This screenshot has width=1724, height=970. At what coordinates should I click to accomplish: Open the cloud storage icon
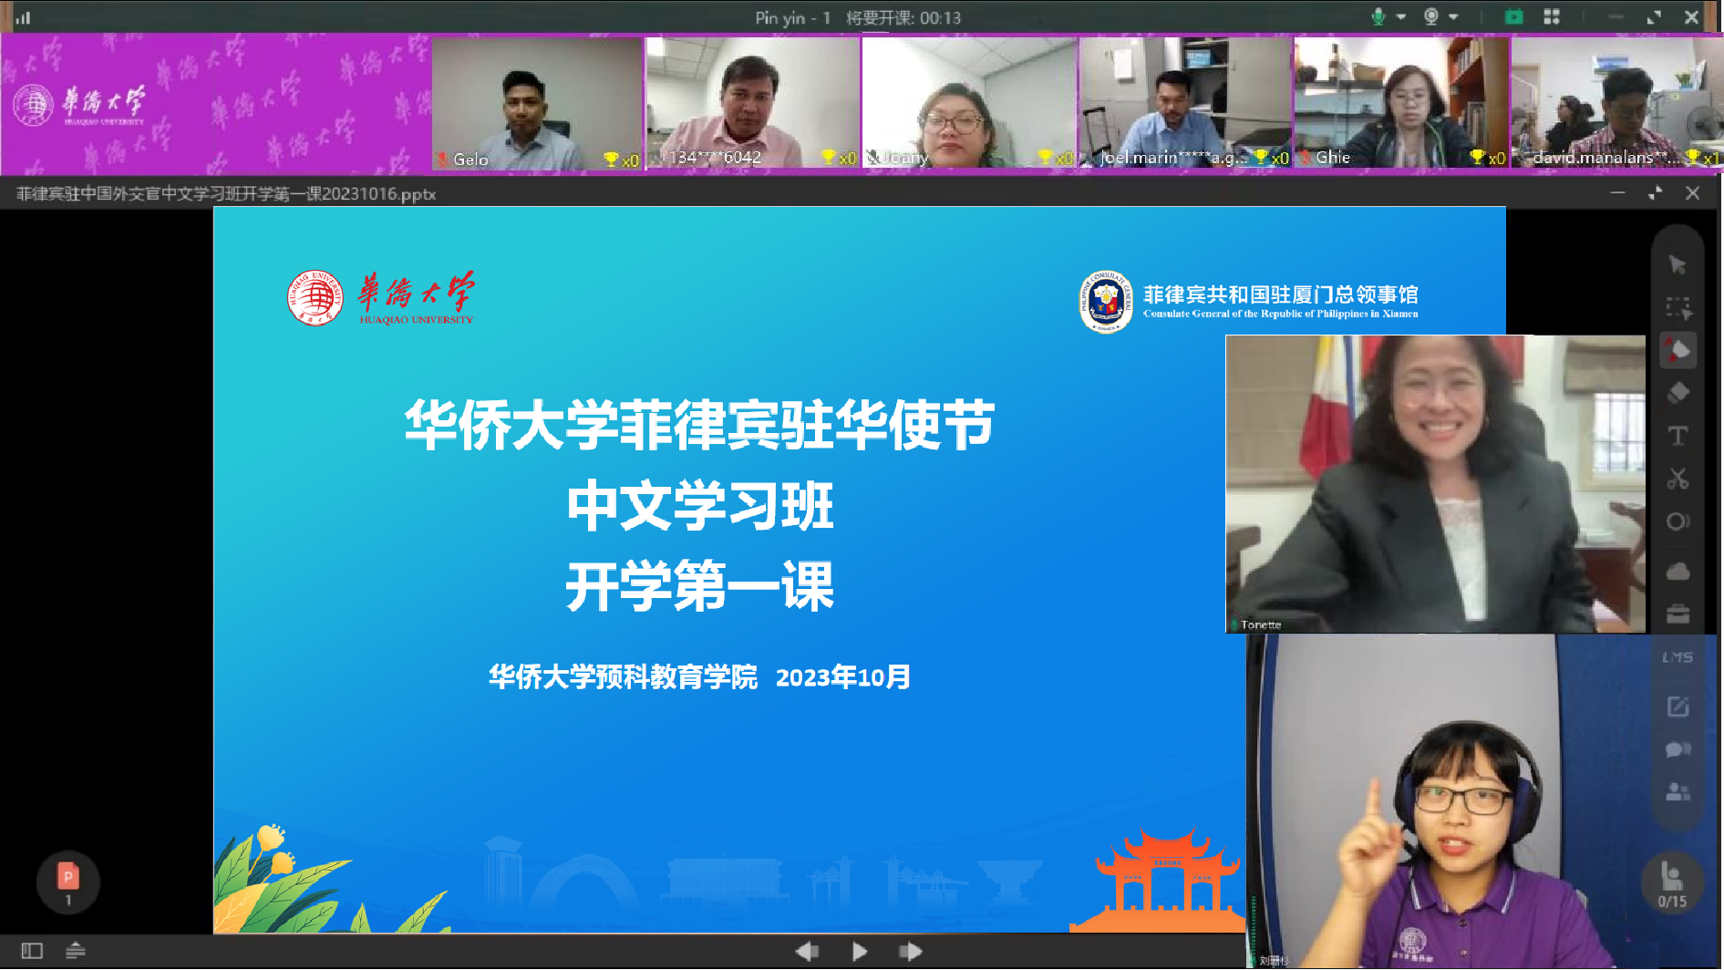[x=1678, y=572]
